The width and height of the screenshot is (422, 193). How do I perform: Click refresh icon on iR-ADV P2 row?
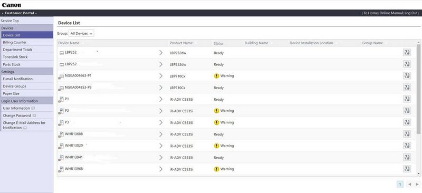(x=407, y=111)
